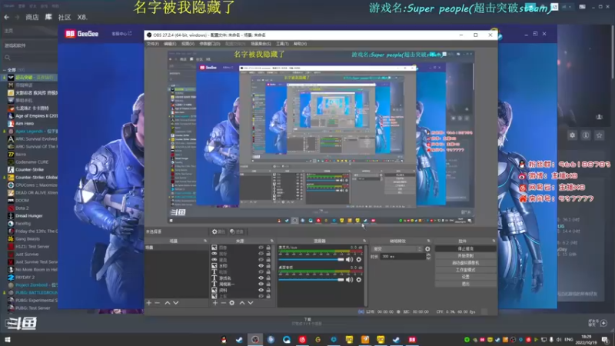Viewport: 615px width, 346px height.
Task: Move the selected source down in OBS sources panel
Action: tap(251, 303)
